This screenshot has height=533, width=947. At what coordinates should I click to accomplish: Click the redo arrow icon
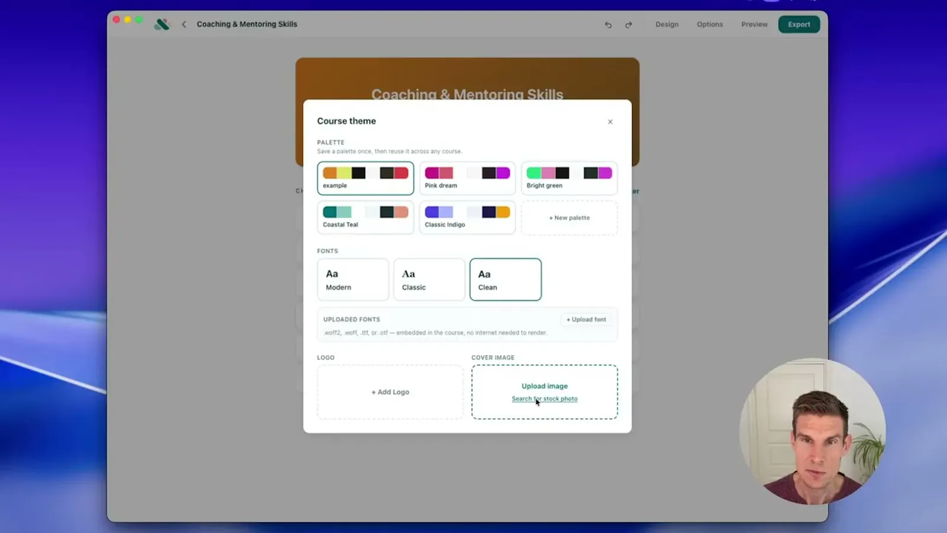(x=629, y=25)
